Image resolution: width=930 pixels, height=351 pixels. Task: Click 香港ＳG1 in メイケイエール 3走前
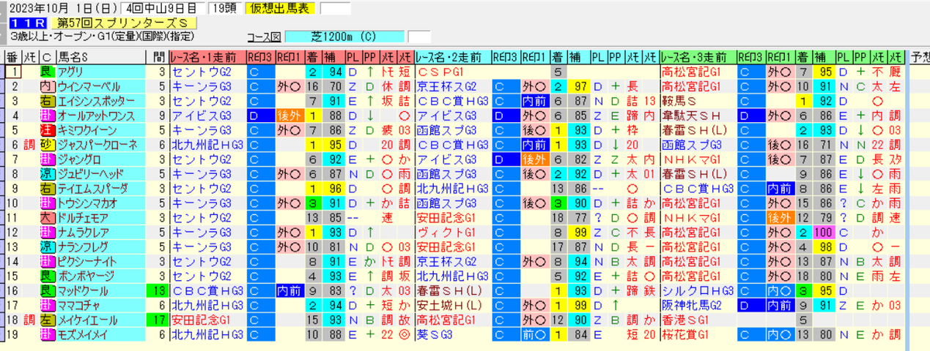point(686,320)
